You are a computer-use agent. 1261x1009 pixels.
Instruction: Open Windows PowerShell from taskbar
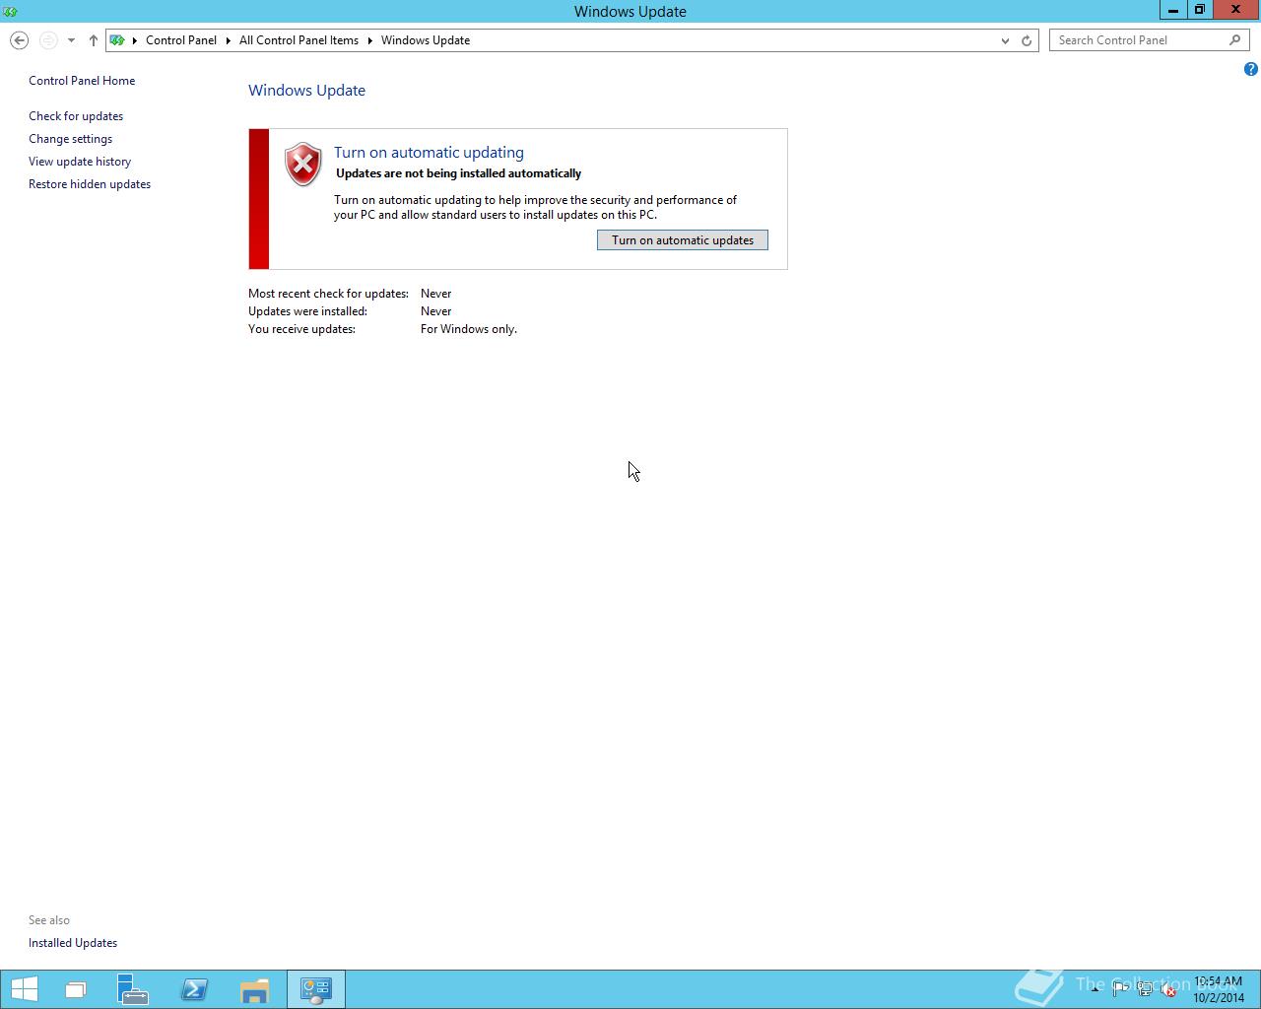tap(194, 989)
